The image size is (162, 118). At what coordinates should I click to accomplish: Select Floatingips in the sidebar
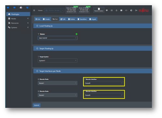[18, 14]
